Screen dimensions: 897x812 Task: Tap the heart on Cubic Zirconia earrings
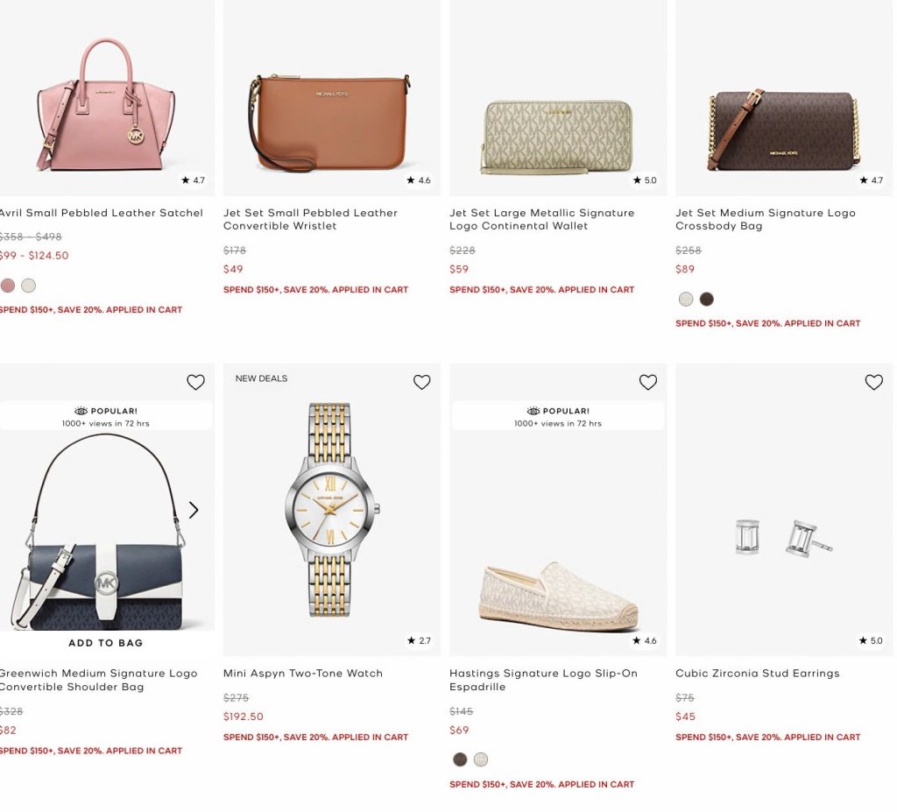click(x=873, y=382)
